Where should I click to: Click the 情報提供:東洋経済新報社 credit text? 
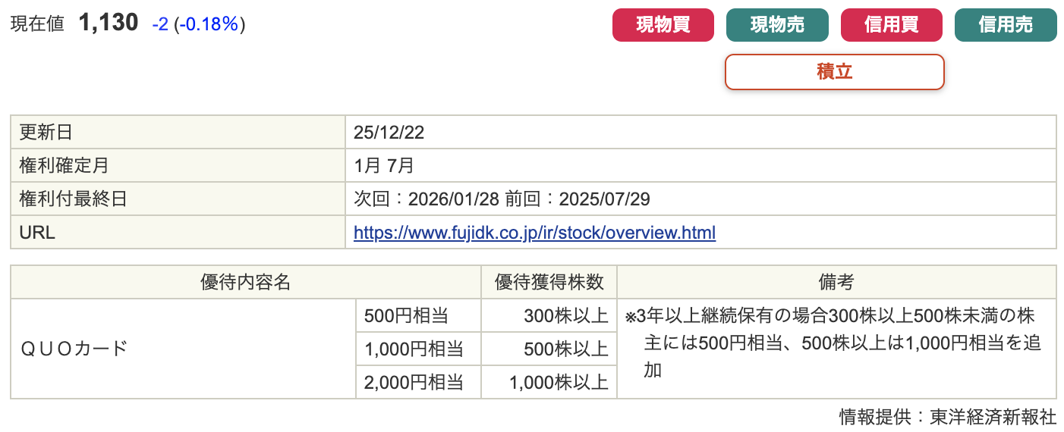click(x=947, y=417)
